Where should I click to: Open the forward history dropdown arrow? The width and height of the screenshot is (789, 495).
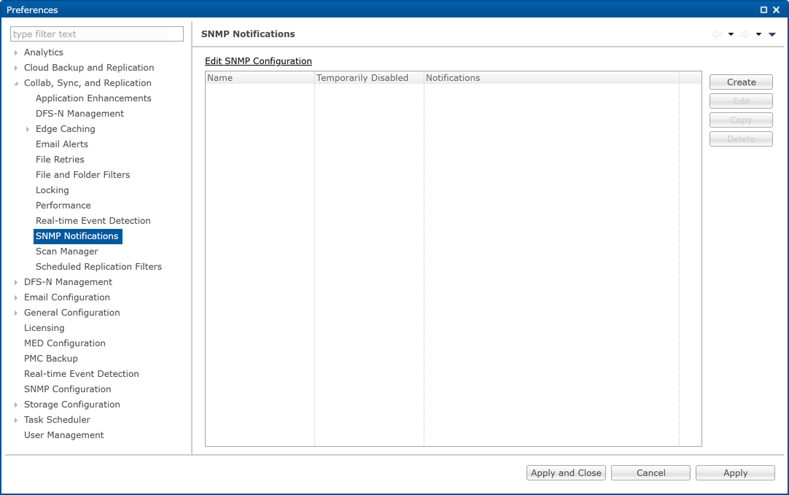point(758,34)
